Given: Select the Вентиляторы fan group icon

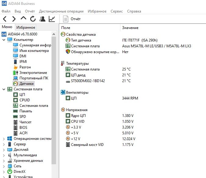Looking at the screenshot, I should pos(63,92).
